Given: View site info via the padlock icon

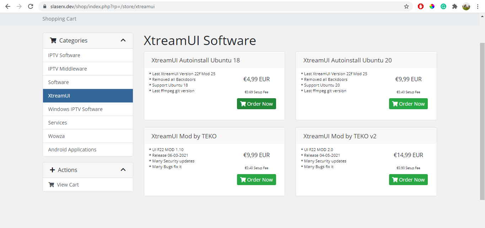Looking at the screenshot, I should tap(45, 6).
